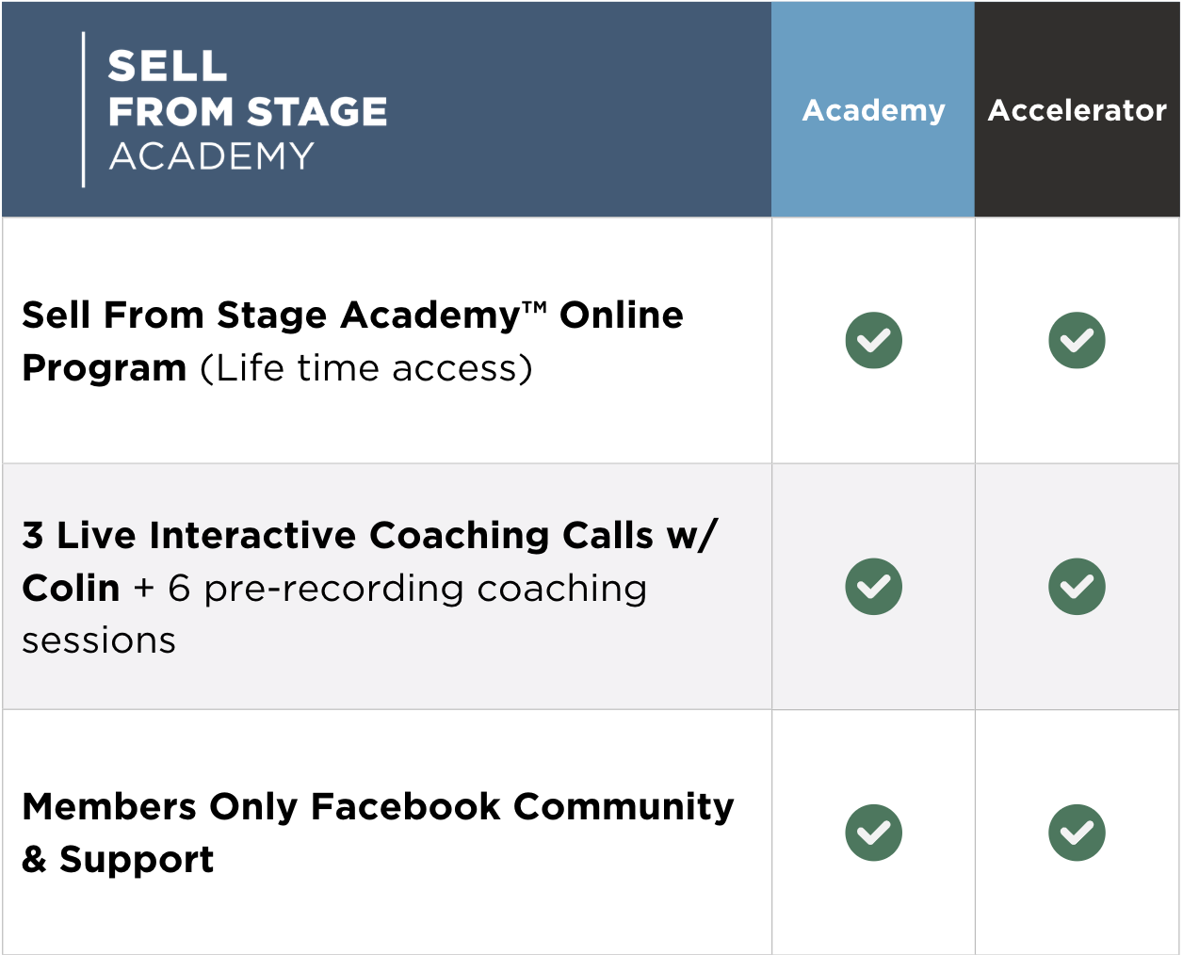The width and height of the screenshot is (1183, 955).
Task: Select the Accelerator column header
Action: (x=1077, y=110)
